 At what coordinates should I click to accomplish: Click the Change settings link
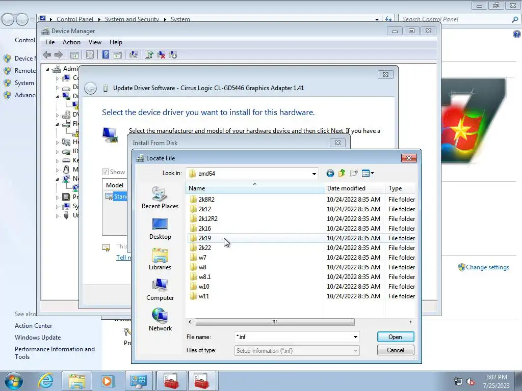[x=487, y=267]
